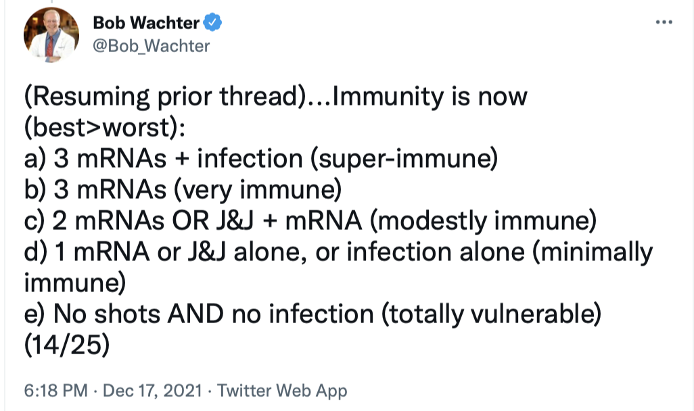This screenshot has width=694, height=411.
Task: Open the tweet's three-dot more options menu
Action: pos(665,23)
